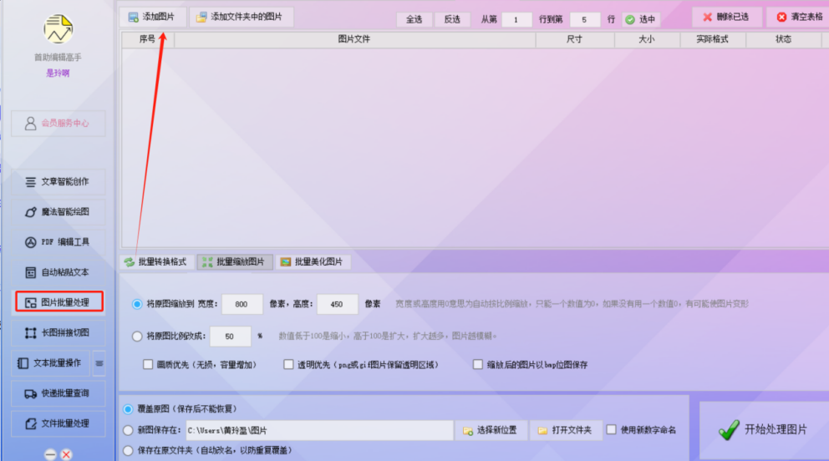829x461 pixels.
Task: Click 反选 button
Action: (x=452, y=19)
